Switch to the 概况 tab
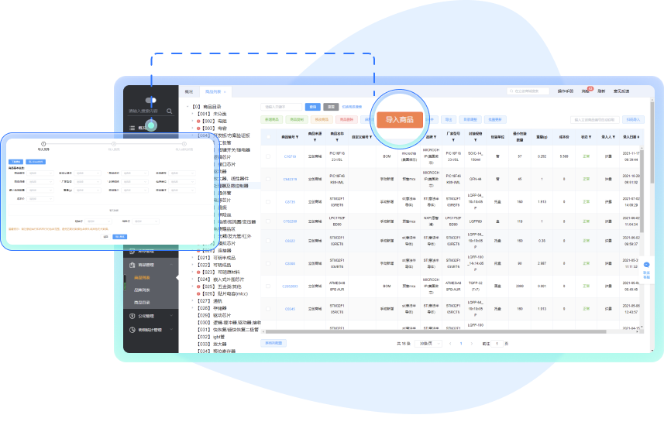664x432 pixels. pyautogui.click(x=189, y=91)
